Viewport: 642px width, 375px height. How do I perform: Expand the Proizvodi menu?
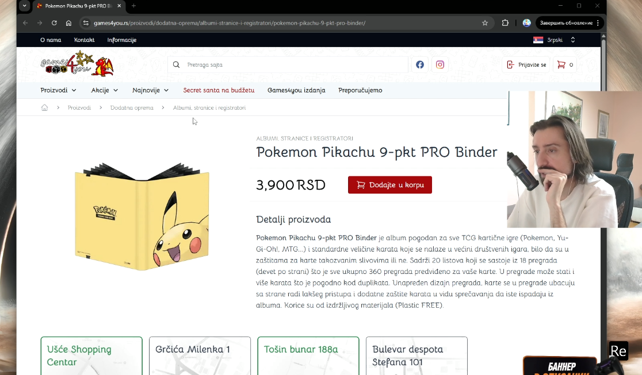(58, 90)
